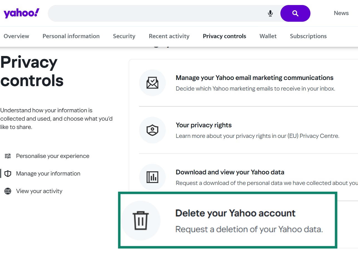
Task: Click the Personalise your experience sliders icon
Action: pos(8,156)
